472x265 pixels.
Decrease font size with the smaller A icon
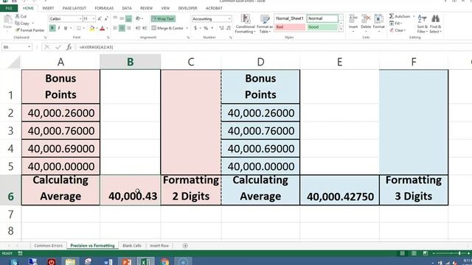point(106,18)
